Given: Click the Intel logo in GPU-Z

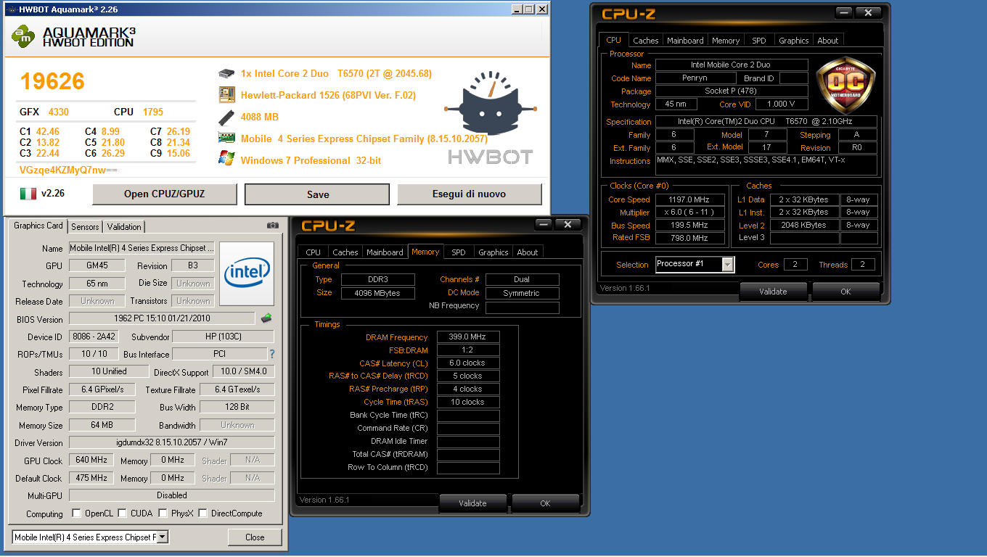Looking at the screenshot, I should pos(247,273).
